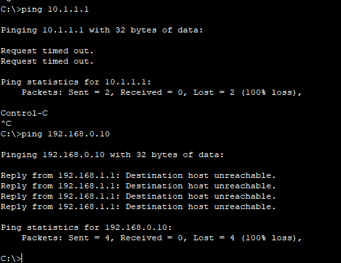The image size is (341, 263).
Task: Click fourth 'Reply from 192.168.1.1' line
Action: point(138,207)
